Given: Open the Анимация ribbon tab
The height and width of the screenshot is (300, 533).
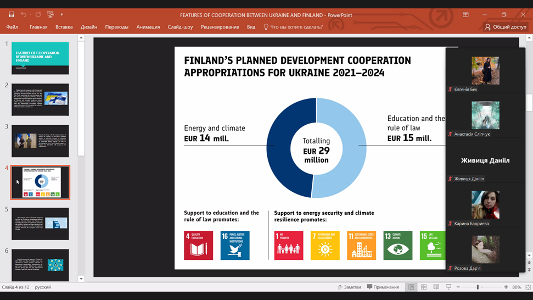Looking at the screenshot, I should tap(148, 27).
